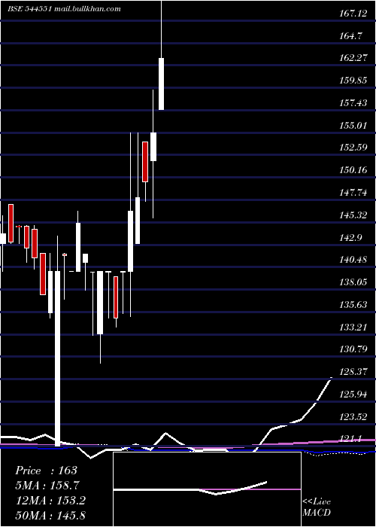Viewport: 376px width, 527px height.
Task: Click the 157.43 price axis label
Action: pyautogui.click(x=353, y=103)
